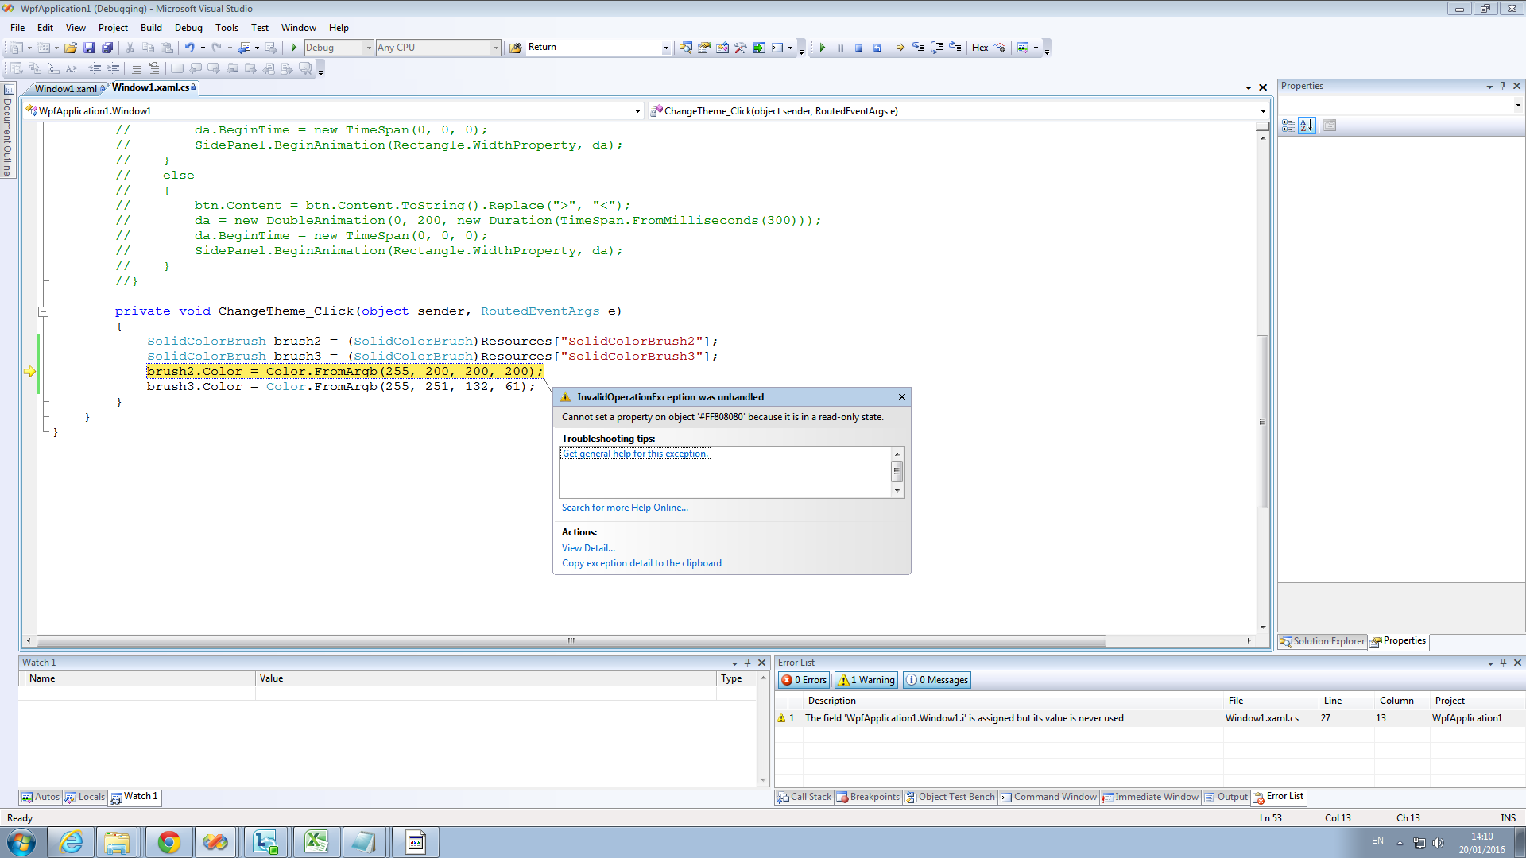Open the Debug menu
Image resolution: width=1526 pixels, height=858 pixels.
[188, 28]
